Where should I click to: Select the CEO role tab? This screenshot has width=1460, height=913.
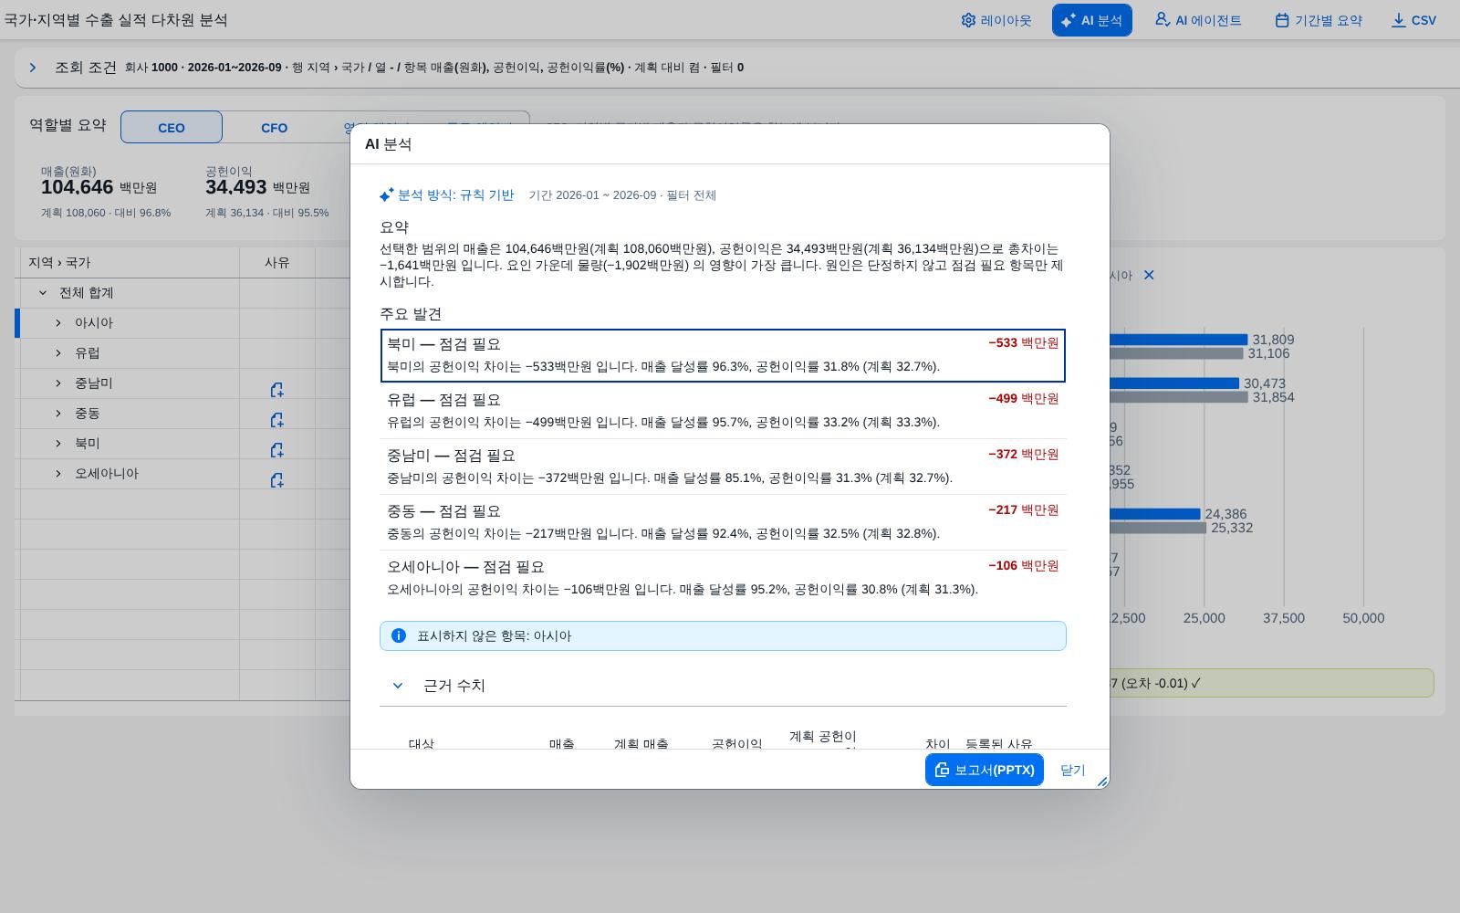[172, 127]
